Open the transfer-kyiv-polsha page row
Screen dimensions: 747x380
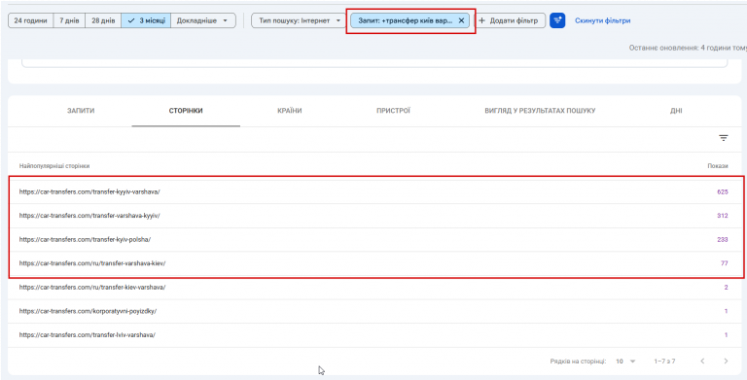tap(375, 239)
